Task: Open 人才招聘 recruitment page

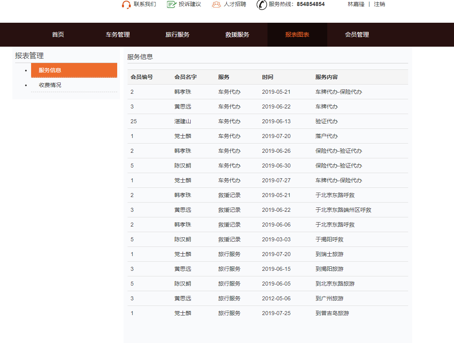Action: [234, 5]
